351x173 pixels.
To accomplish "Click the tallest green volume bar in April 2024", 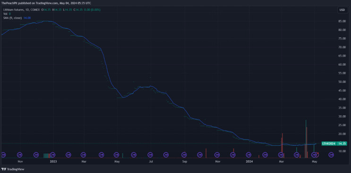I will point(306,139).
